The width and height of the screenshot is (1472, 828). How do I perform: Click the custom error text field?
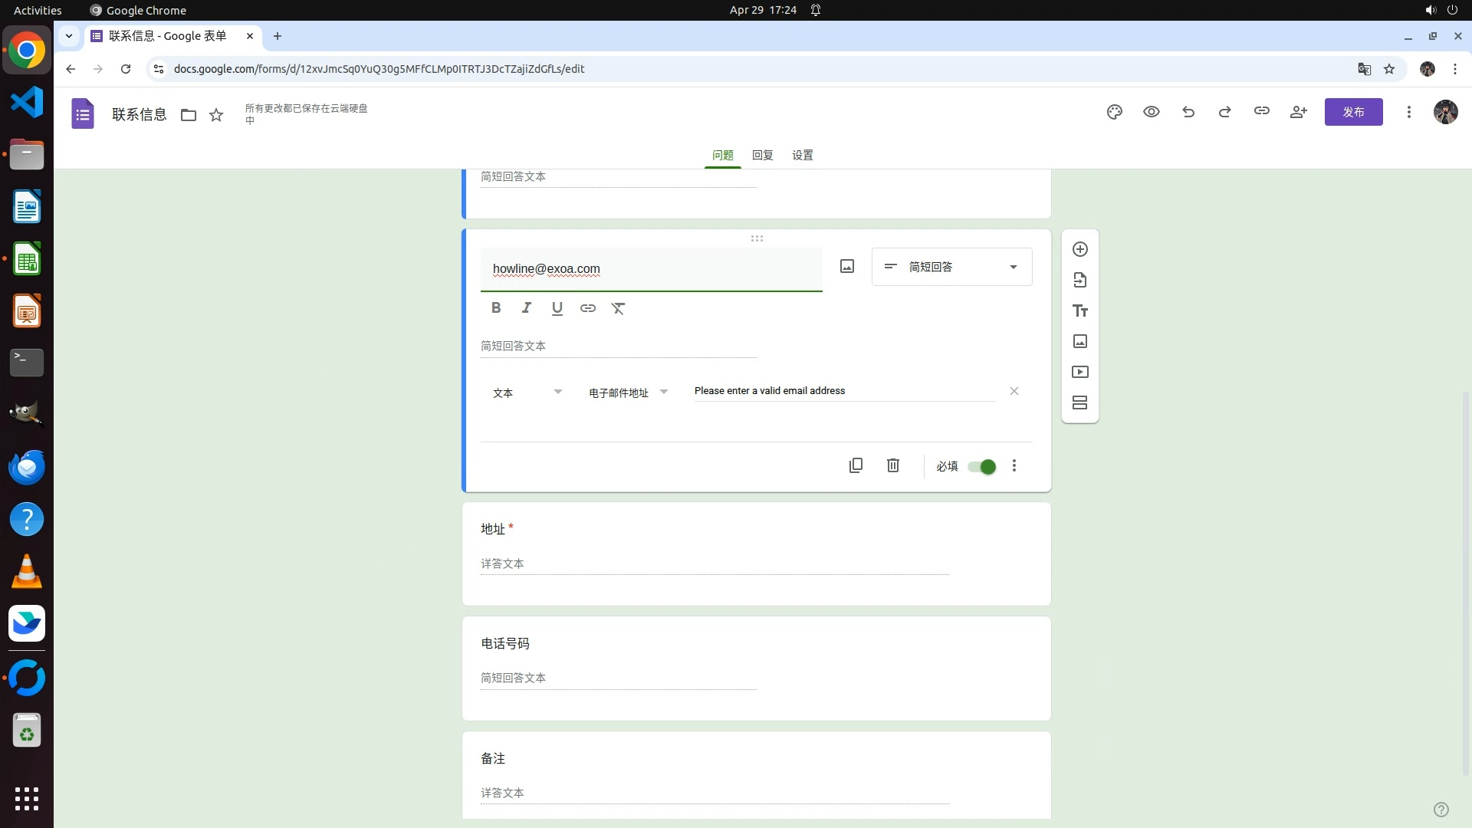843,391
